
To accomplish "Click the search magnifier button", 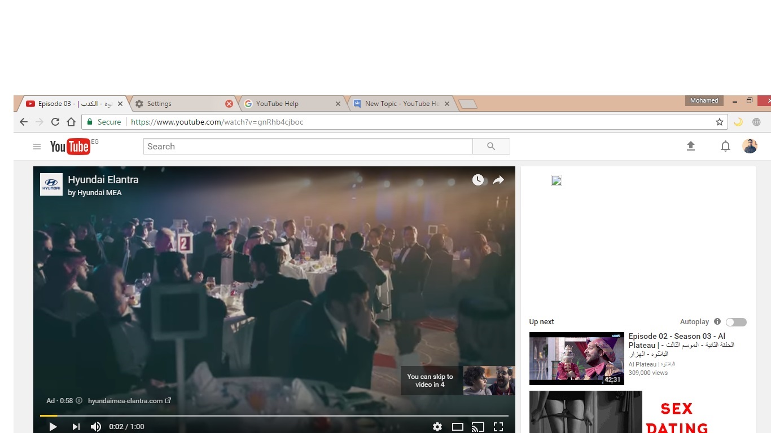I will (x=491, y=147).
